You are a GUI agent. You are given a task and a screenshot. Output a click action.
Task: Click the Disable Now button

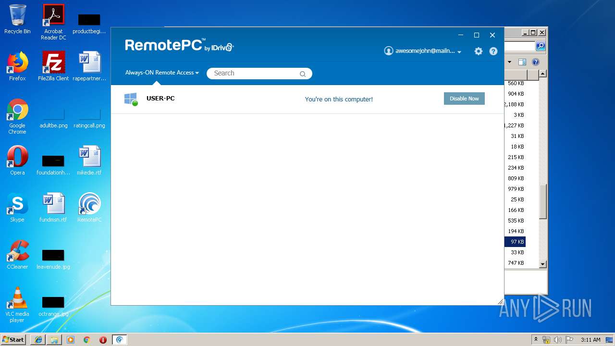point(464,99)
